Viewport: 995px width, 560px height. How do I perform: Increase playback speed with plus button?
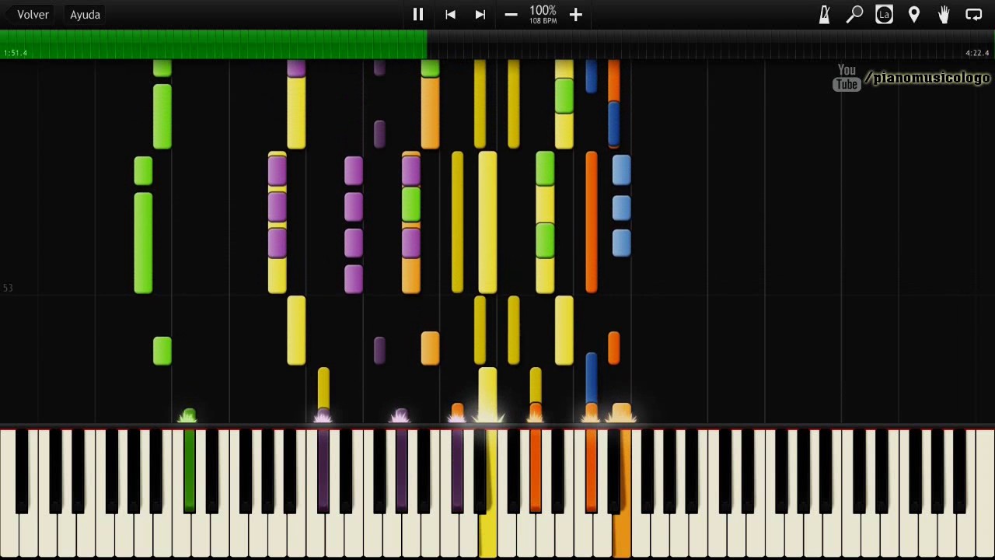click(x=575, y=14)
